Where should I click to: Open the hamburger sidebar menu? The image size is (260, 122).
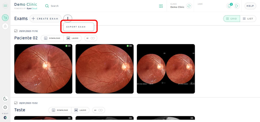5,6
